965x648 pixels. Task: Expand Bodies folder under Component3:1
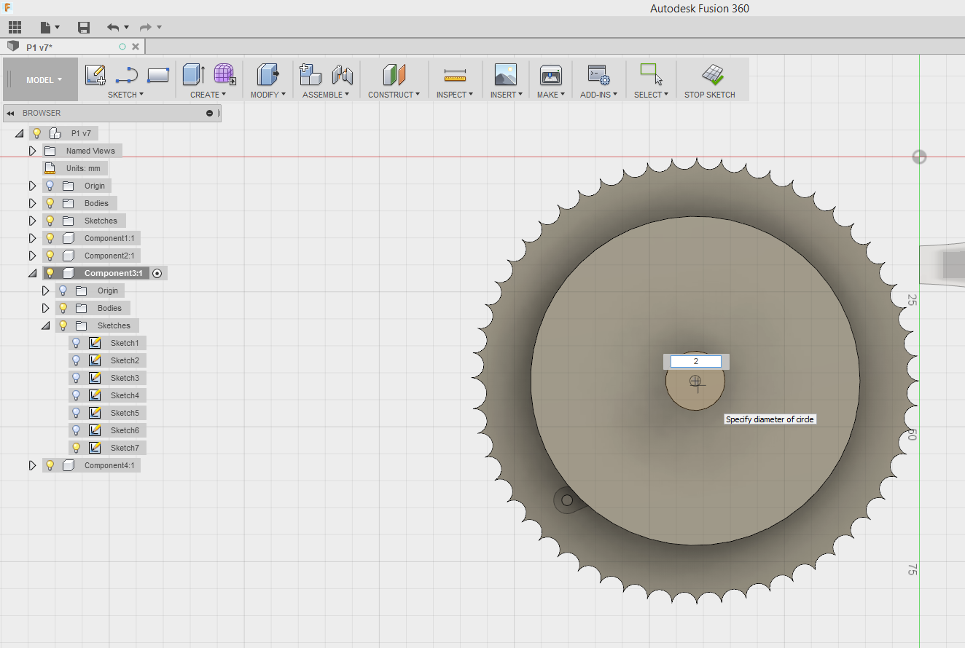pos(45,308)
